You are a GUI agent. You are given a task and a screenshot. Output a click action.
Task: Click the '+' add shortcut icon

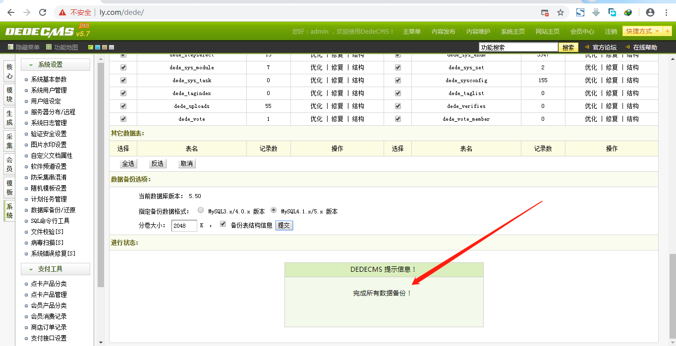tap(667, 31)
